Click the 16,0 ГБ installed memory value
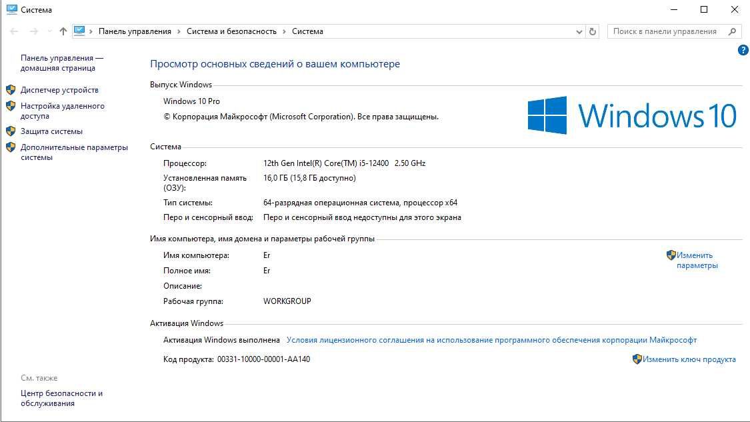The image size is (750, 422). click(x=309, y=178)
